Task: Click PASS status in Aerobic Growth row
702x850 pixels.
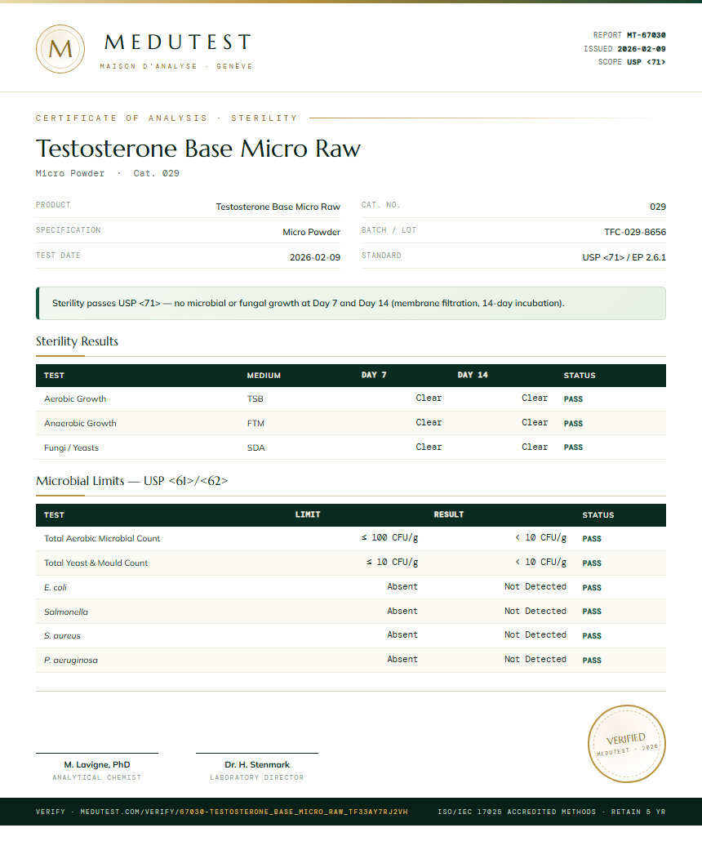Action: pyautogui.click(x=573, y=399)
